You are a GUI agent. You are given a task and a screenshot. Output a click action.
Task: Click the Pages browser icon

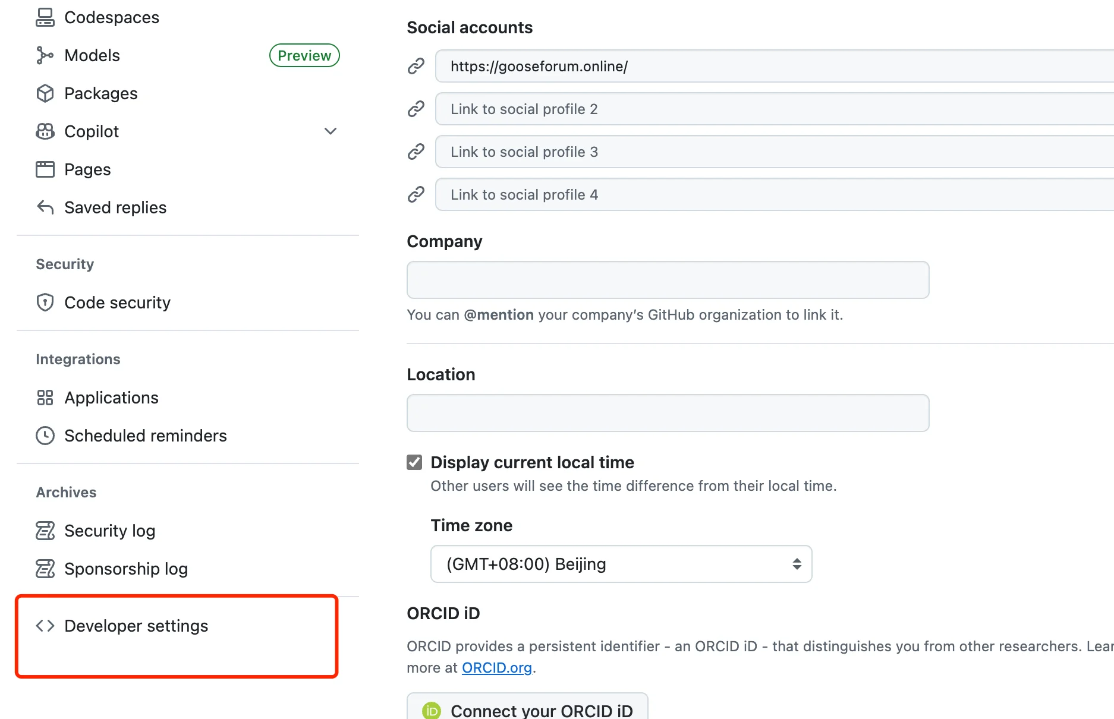click(45, 169)
